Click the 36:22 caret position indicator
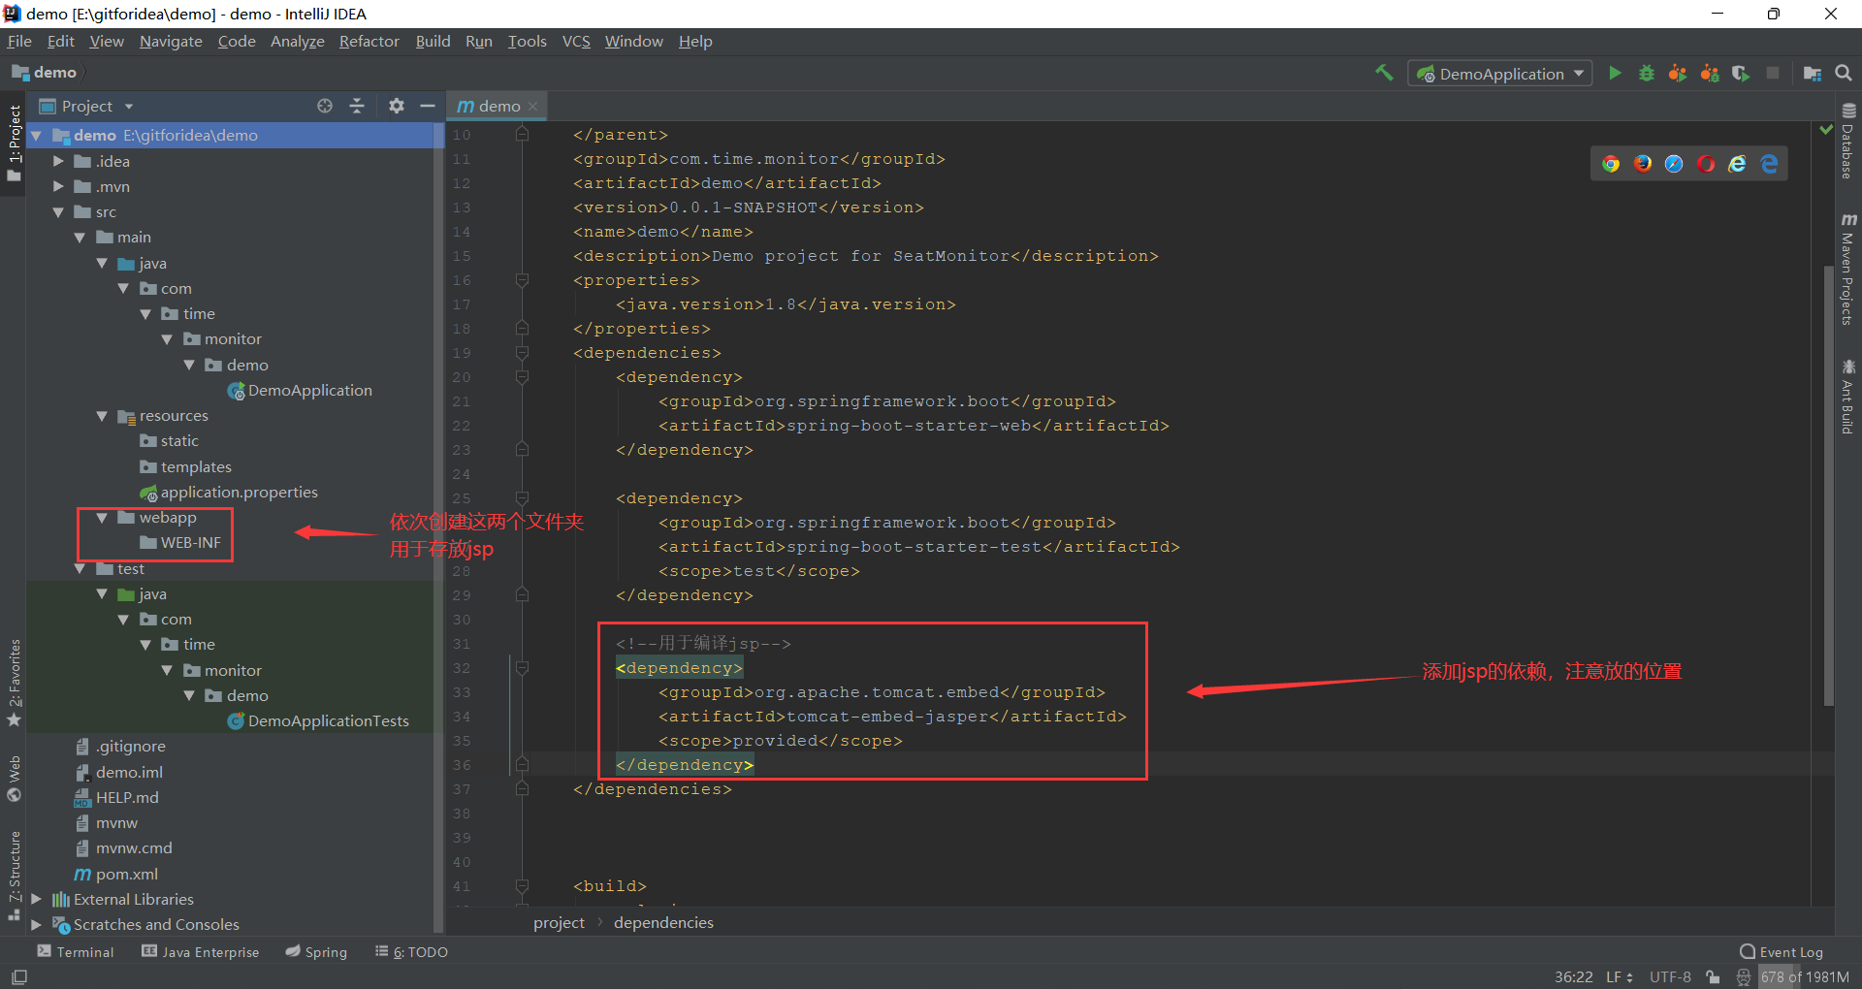Screen dimensions: 1862x990 coord(1574,977)
